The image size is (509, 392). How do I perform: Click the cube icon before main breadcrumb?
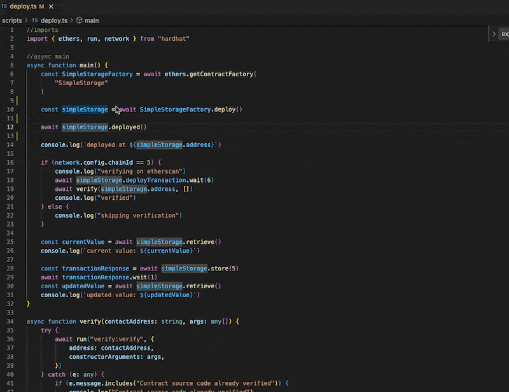(79, 20)
